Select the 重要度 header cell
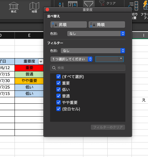The width and height of the screenshot is (148, 157). tap(29, 61)
